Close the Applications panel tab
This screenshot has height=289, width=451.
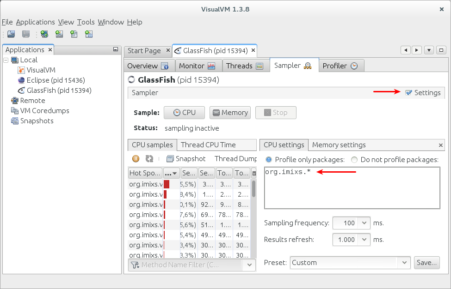click(x=50, y=50)
